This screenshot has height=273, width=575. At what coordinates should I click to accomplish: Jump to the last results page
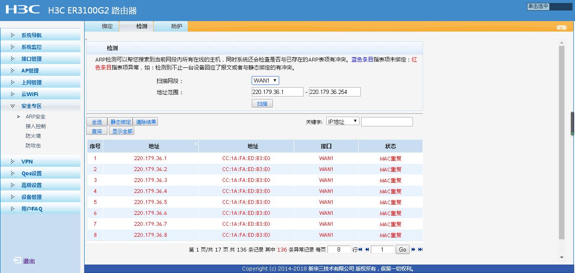pos(420,249)
